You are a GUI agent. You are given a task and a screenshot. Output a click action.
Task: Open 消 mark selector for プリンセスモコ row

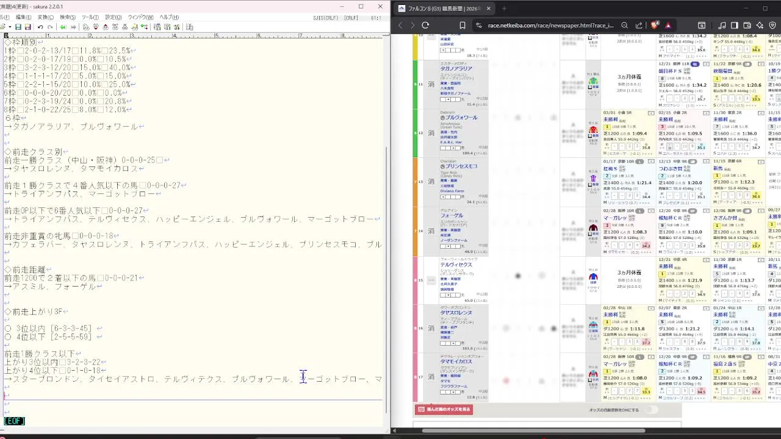tap(431, 182)
